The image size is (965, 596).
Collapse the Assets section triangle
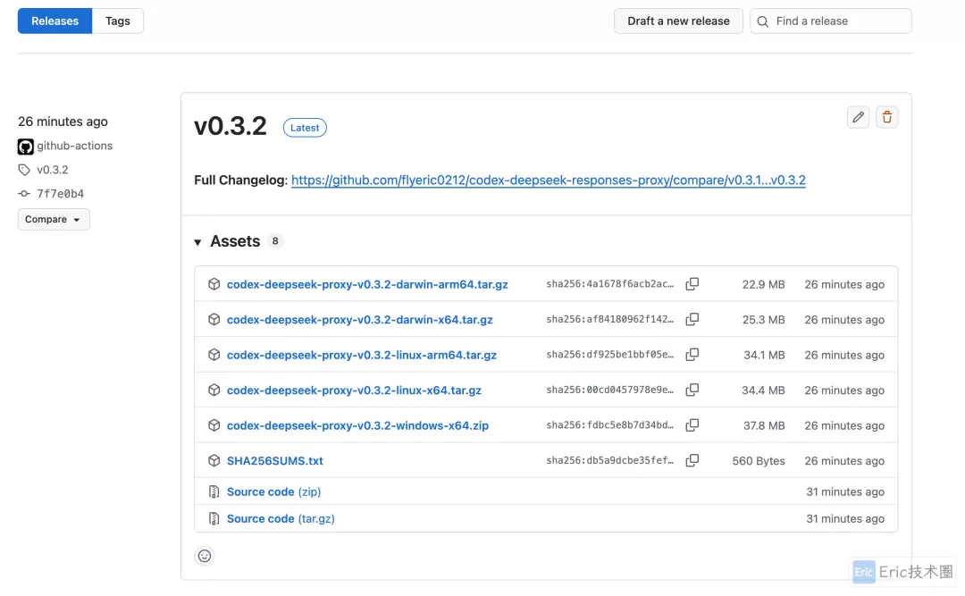point(197,242)
